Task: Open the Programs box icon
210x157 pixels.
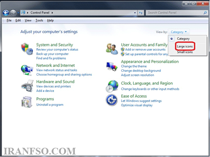Action: [x=27, y=102]
